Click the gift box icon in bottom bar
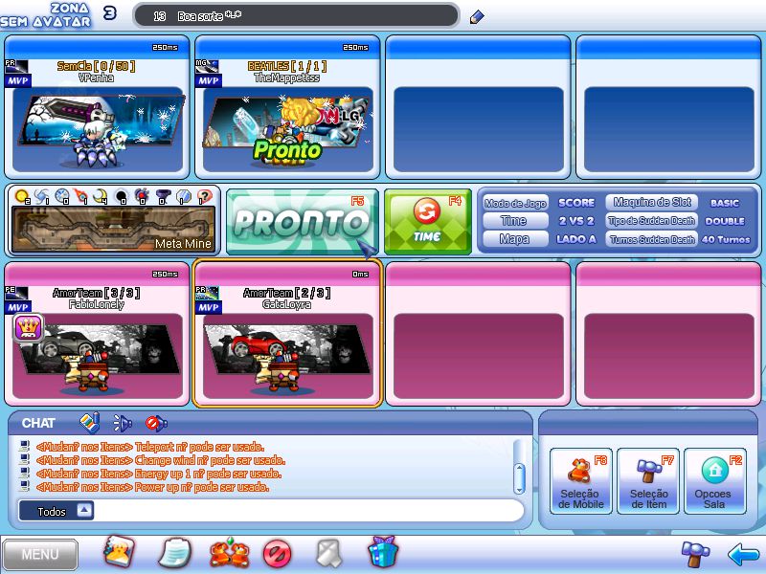The width and height of the screenshot is (766, 574). pyautogui.click(x=383, y=552)
